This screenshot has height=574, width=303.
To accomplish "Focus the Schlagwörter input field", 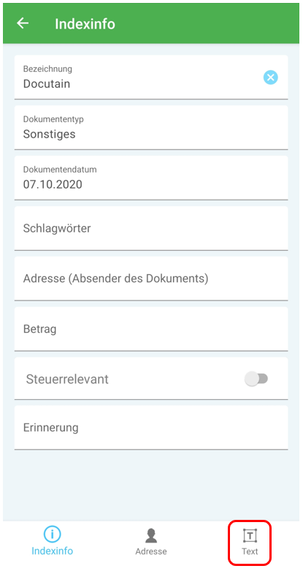I will (151, 228).
